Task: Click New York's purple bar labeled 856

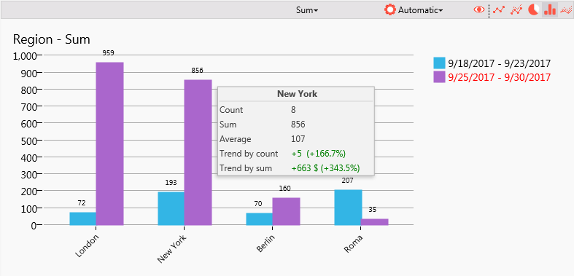Action: [x=198, y=152]
